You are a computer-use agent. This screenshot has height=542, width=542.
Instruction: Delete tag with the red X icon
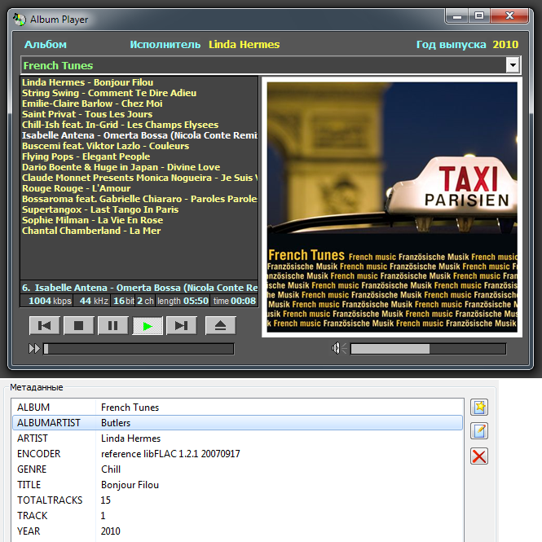(479, 456)
